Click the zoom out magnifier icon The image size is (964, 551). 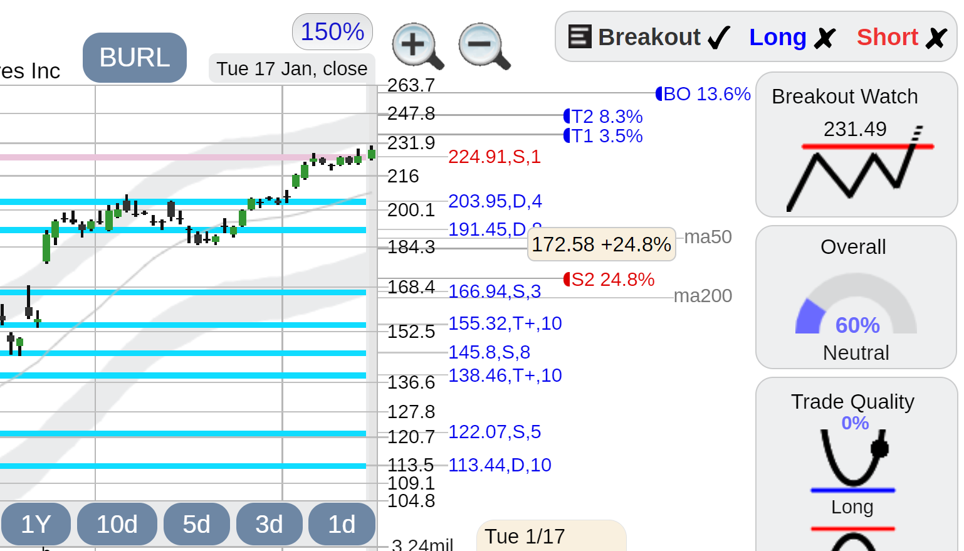coord(485,46)
